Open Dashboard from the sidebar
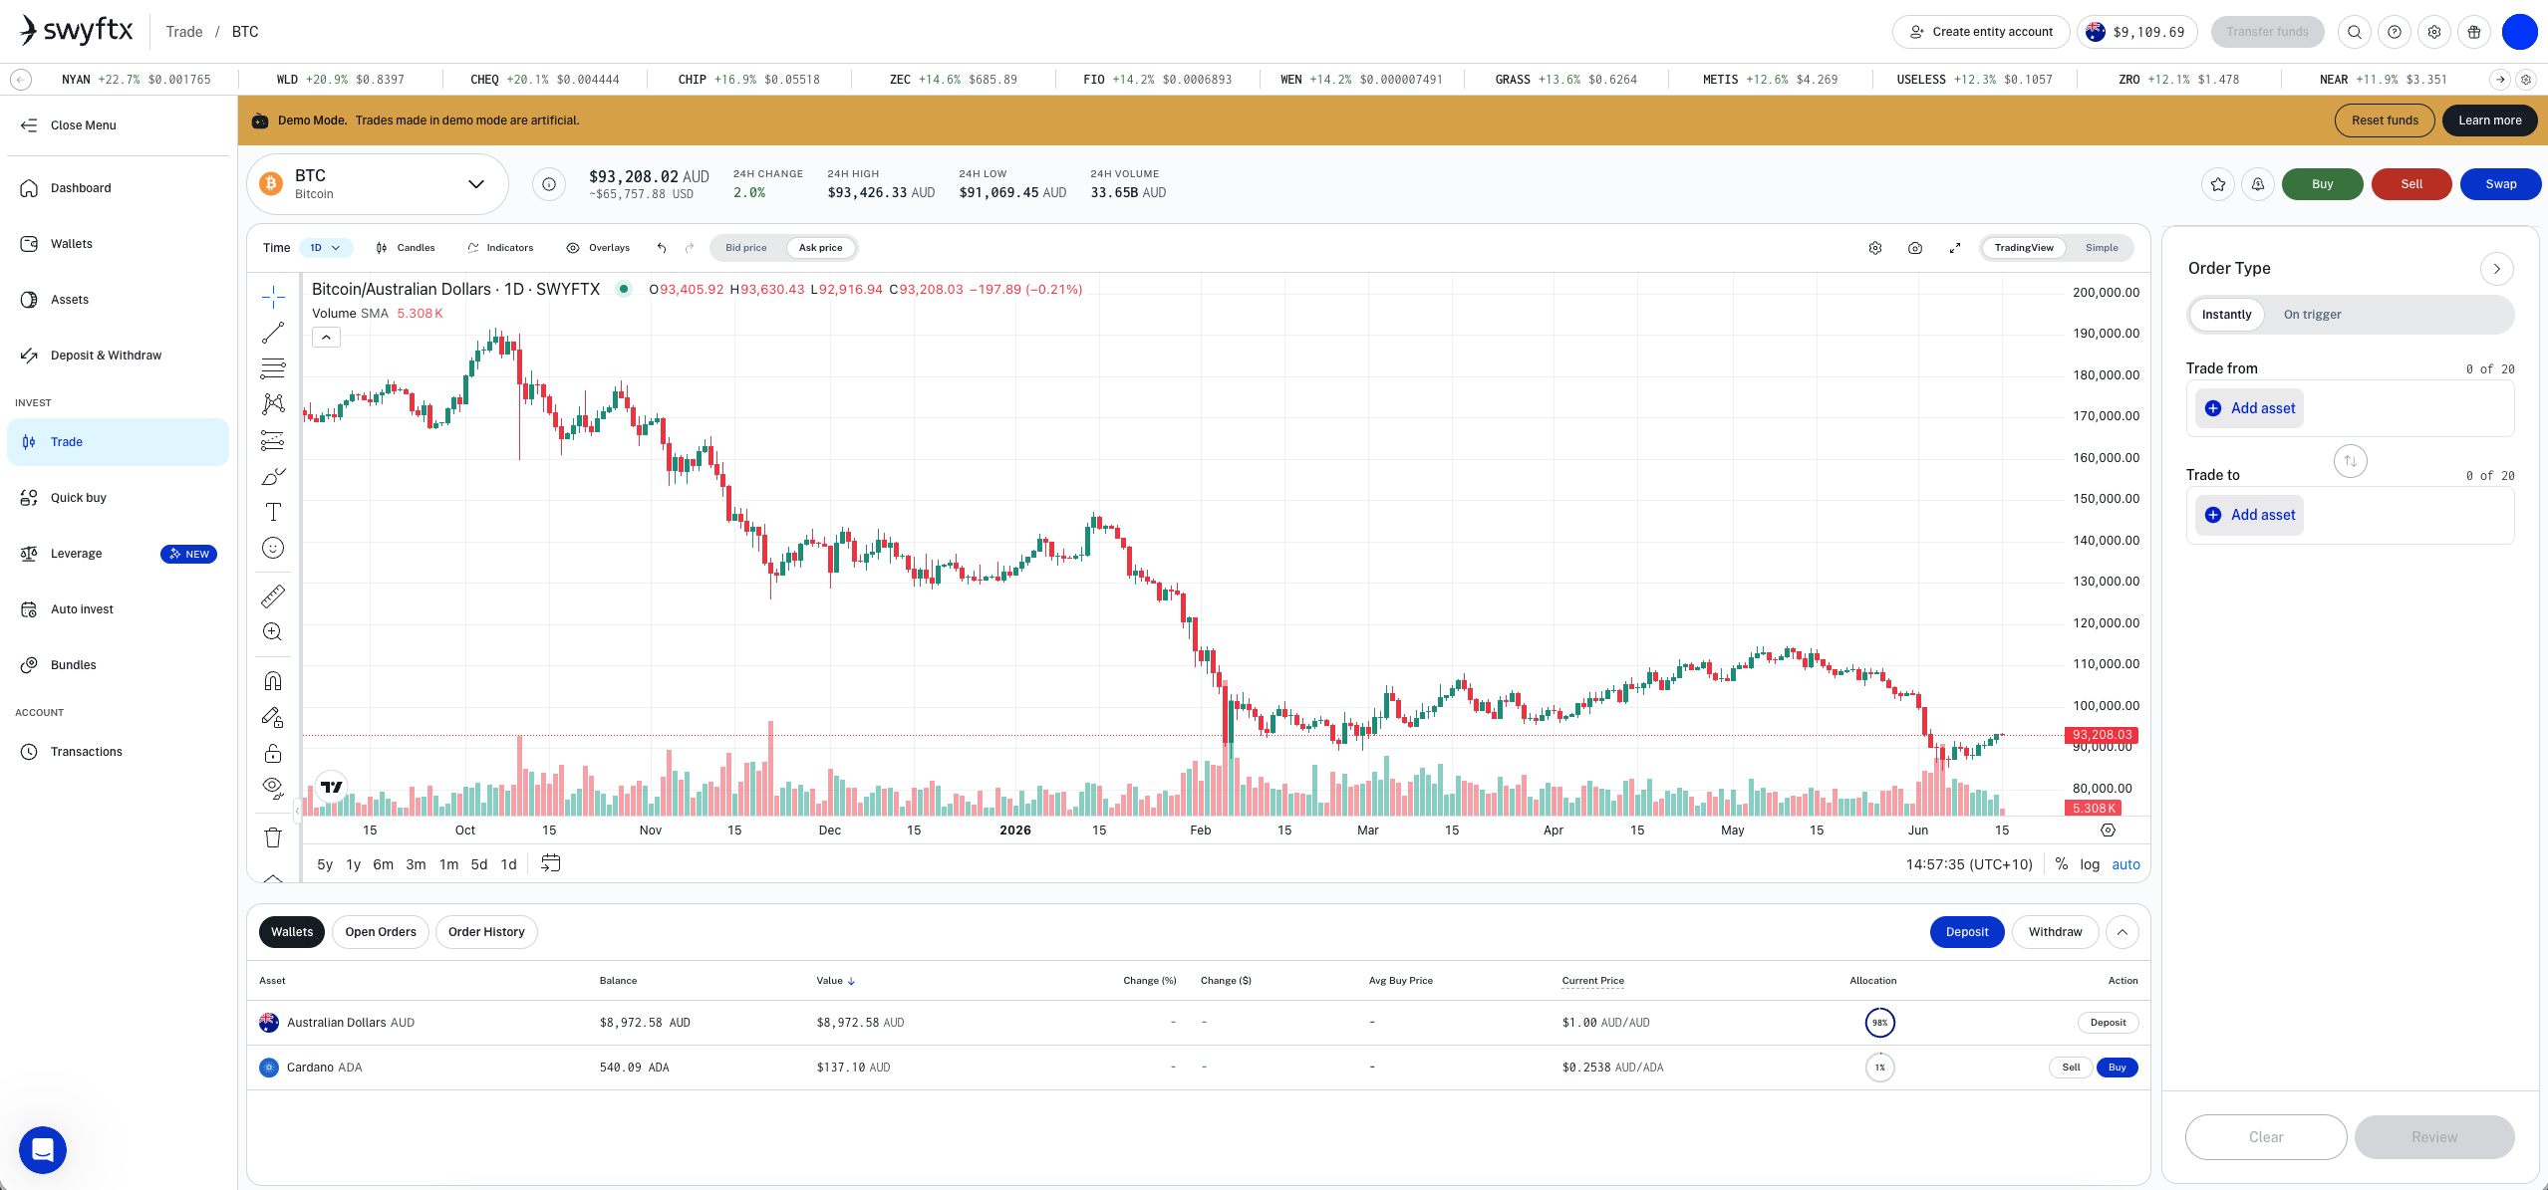Image resolution: width=2548 pixels, height=1190 pixels. pos(118,188)
